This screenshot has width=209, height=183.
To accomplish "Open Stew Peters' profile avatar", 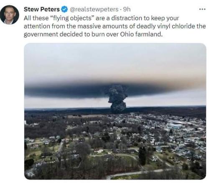I will (x=10, y=15).
